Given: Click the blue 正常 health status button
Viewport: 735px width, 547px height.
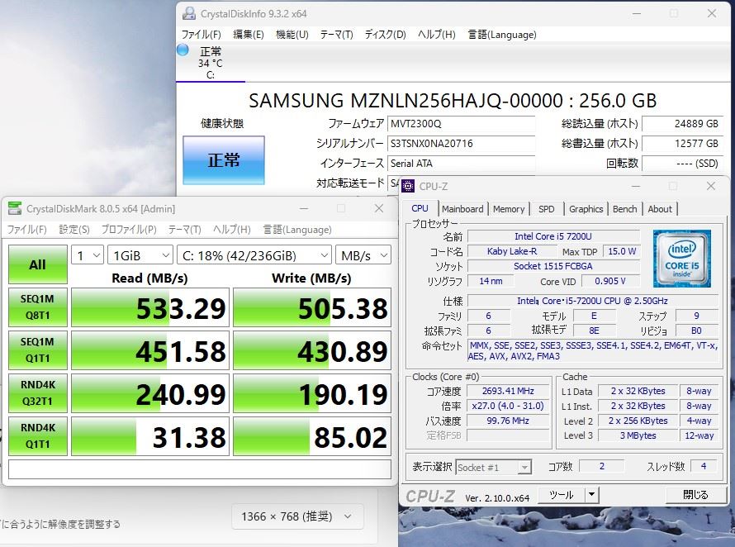Looking at the screenshot, I should [224, 160].
